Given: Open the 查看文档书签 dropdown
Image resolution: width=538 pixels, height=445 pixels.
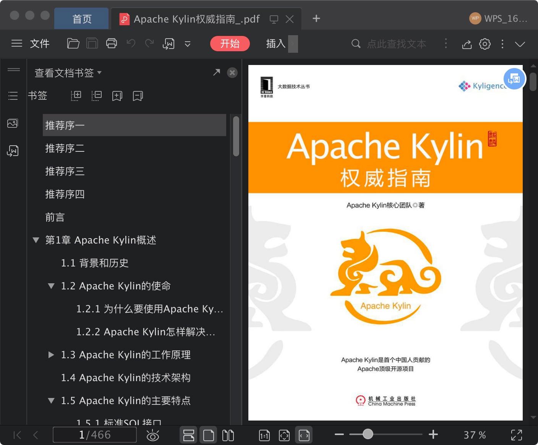Looking at the screenshot, I should click(68, 73).
